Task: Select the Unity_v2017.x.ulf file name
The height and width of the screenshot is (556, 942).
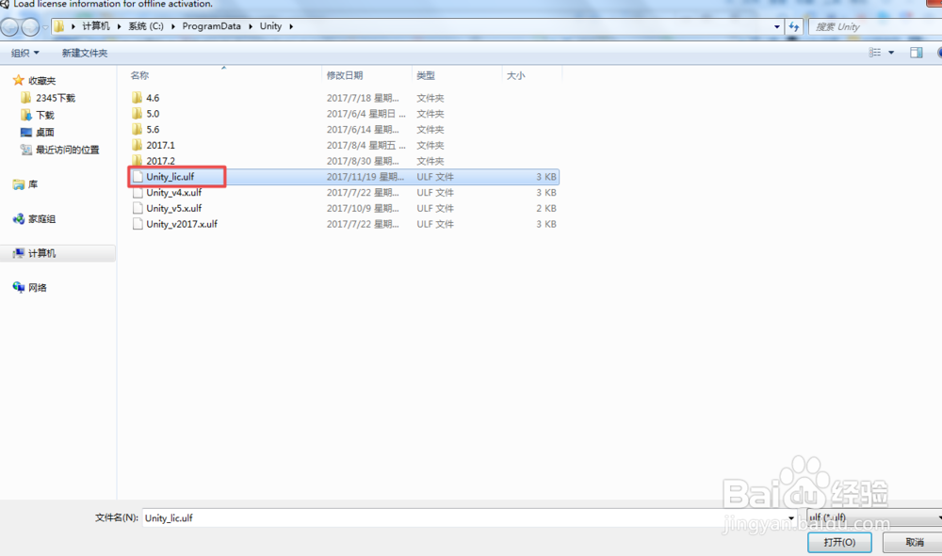Action: (182, 224)
